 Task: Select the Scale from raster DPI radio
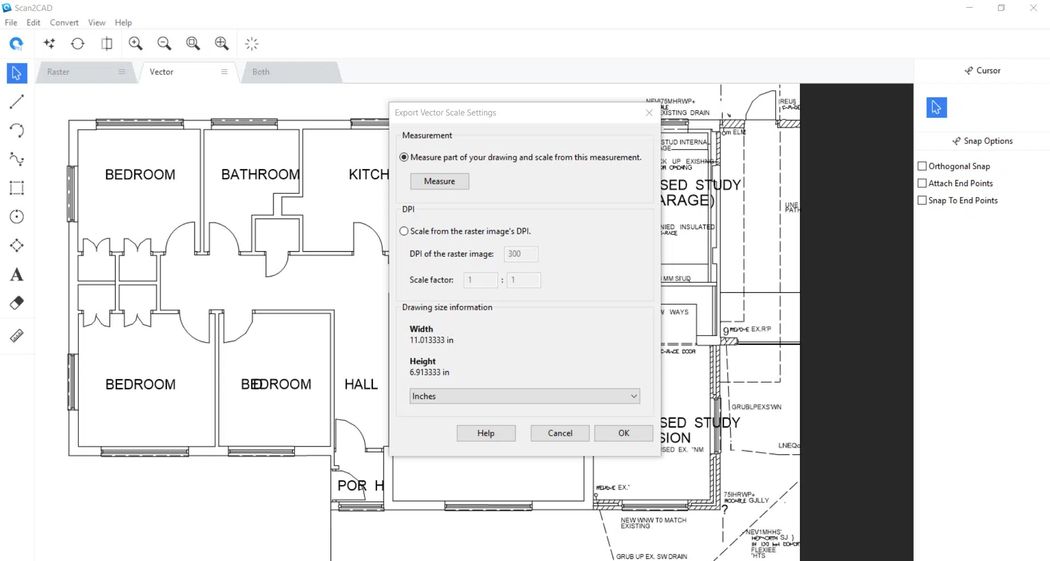pos(404,231)
